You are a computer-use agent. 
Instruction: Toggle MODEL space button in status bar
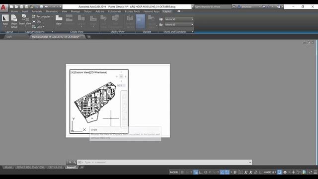(174, 173)
